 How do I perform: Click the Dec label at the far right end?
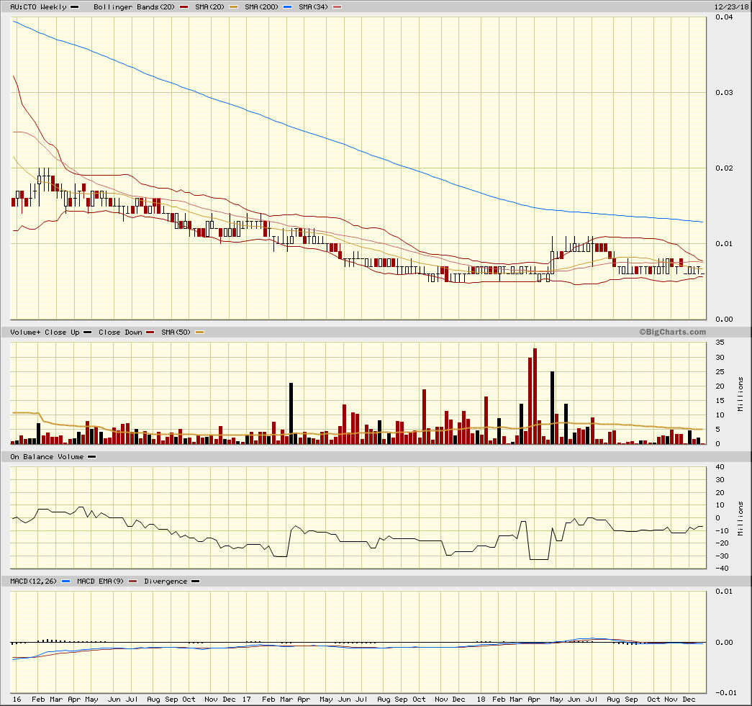point(689,700)
